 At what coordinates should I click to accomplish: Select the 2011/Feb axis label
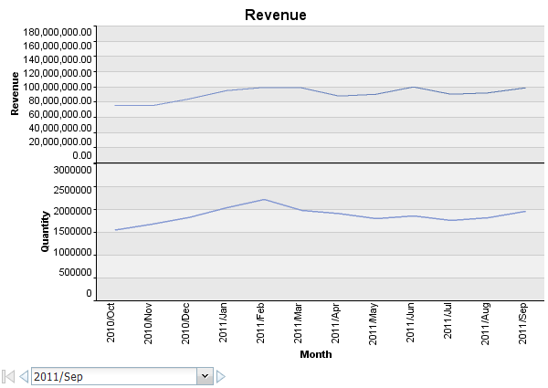tap(260, 323)
